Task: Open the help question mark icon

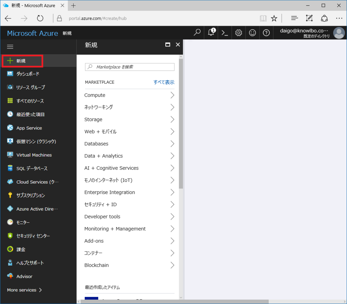Action: [x=266, y=33]
